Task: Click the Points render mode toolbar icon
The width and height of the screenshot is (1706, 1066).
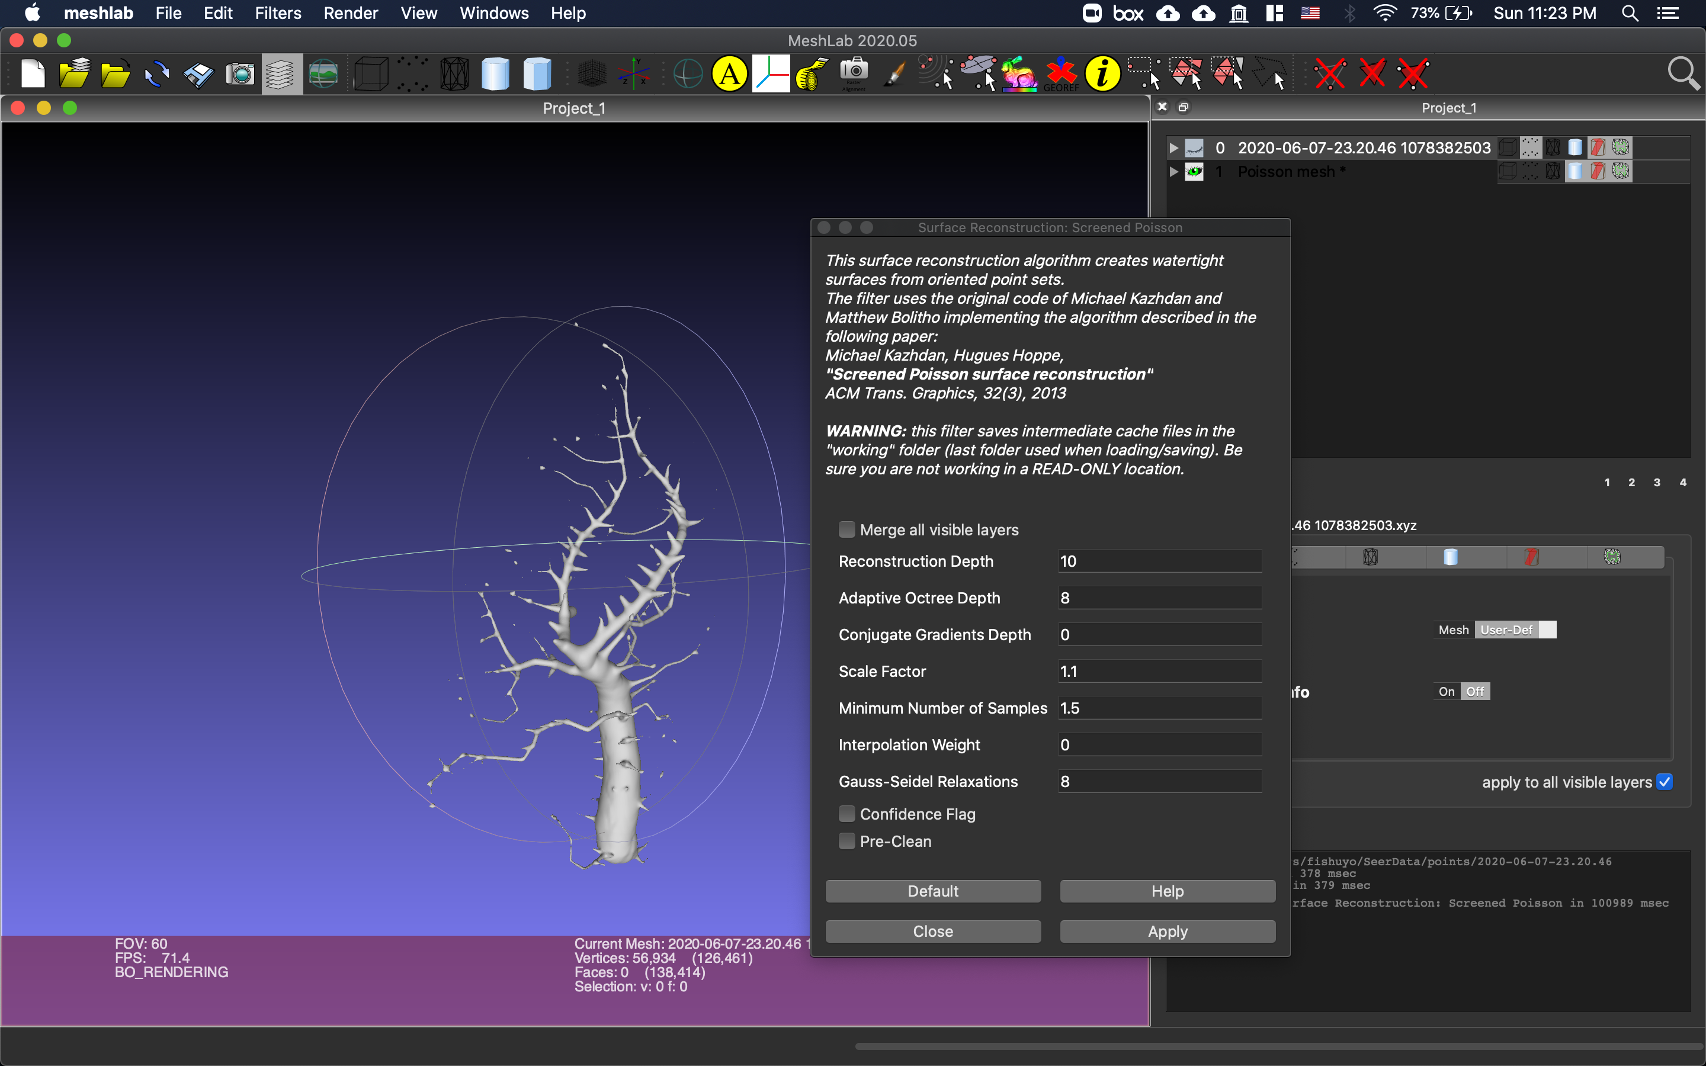Action: pyautogui.click(x=412, y=73)
